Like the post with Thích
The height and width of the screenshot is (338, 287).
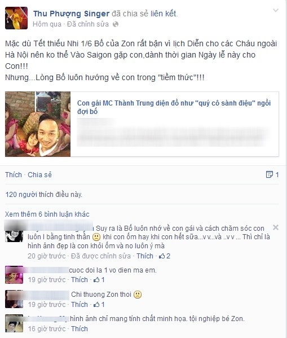[14, 174]
